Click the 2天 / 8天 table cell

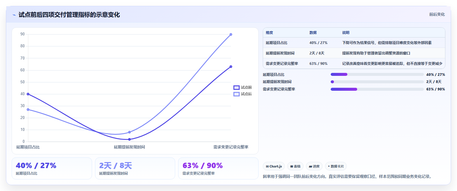317,53
